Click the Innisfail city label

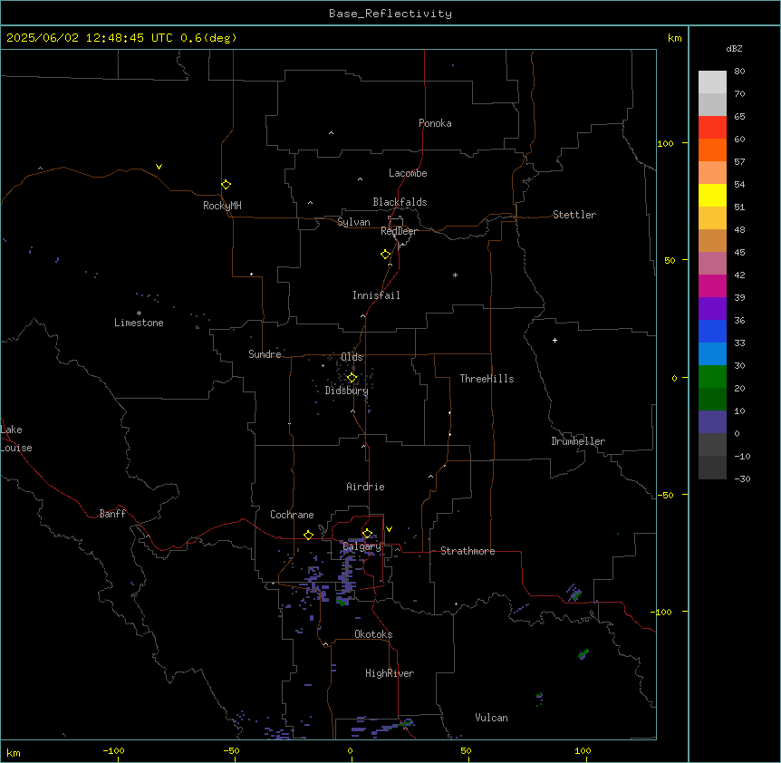click(376, 295)
